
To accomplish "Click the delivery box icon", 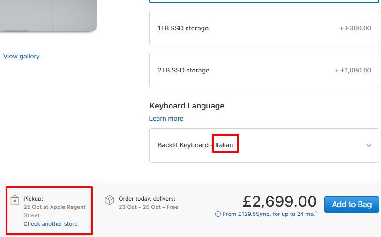I will point(109,200).
